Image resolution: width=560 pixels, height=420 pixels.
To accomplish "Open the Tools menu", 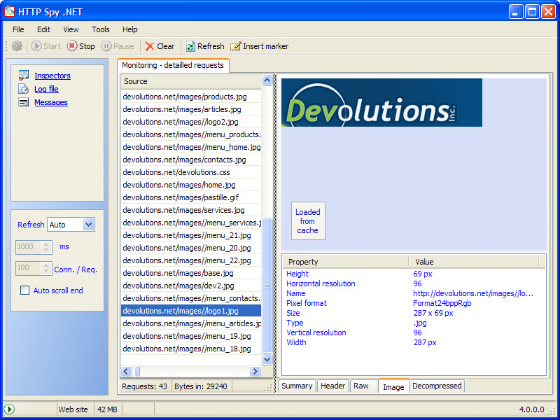I will pos(100,29).
